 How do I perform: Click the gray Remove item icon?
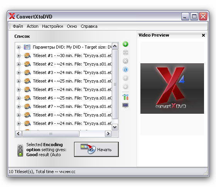(125, 61)
